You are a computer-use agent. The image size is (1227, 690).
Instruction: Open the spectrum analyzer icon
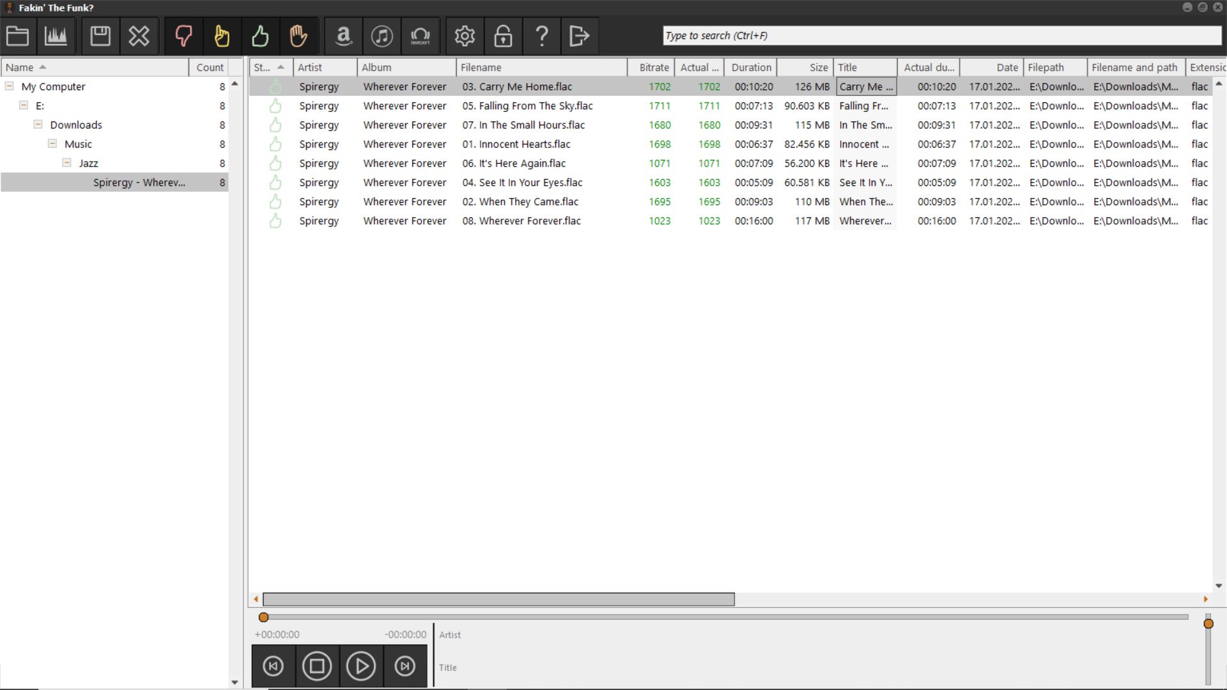coord(56,36)
